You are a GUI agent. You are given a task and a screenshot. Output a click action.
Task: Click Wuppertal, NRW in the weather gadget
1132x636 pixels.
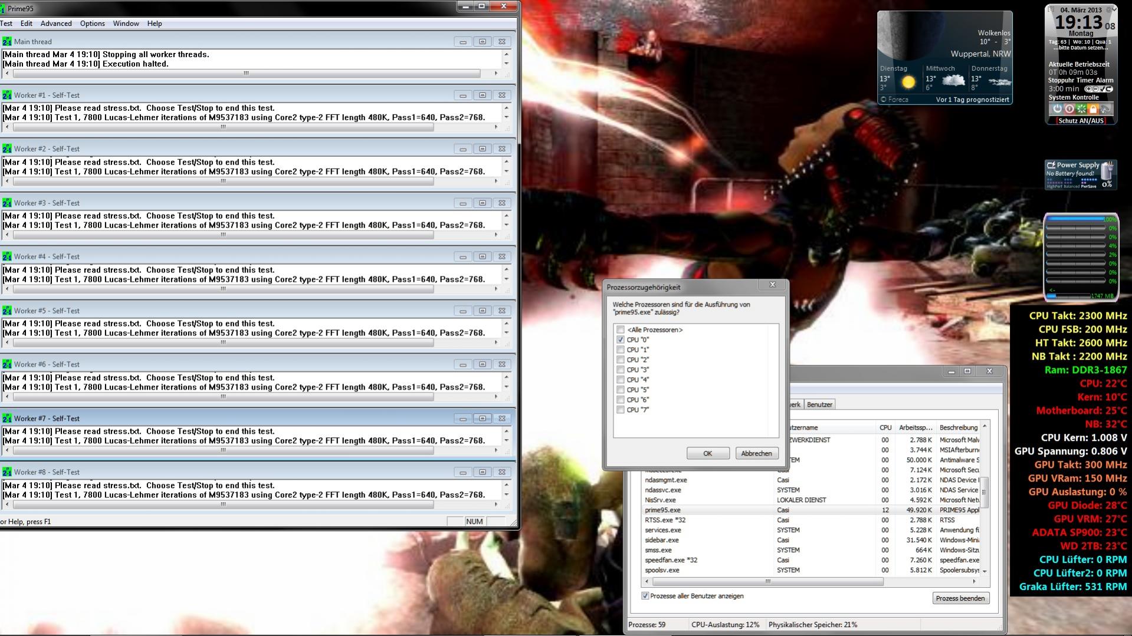point(980,54)
